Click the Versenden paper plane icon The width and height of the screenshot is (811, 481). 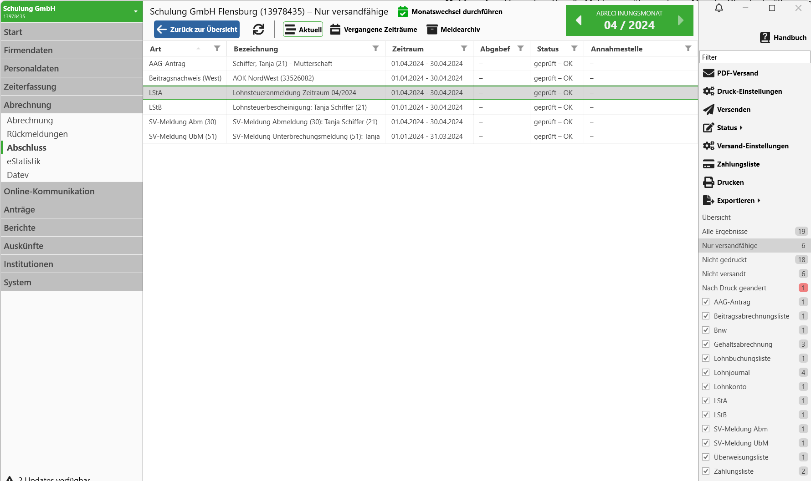coord(708,110)
